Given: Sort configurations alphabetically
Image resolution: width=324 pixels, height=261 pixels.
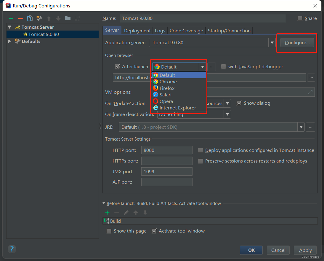Looking at the screenshot, I should pos(77,18).
